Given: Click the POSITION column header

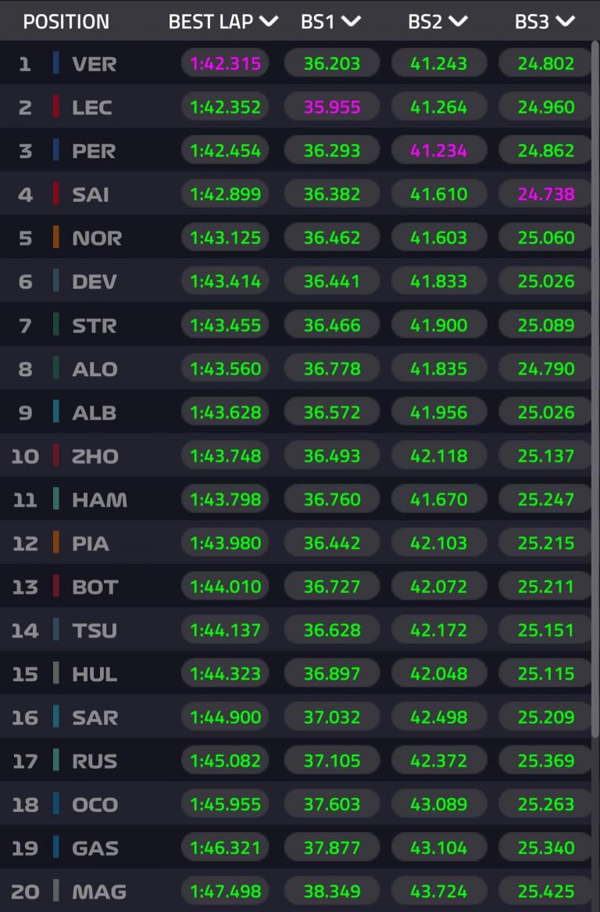Looking at the screenshot, I should [x=66, y=21].
